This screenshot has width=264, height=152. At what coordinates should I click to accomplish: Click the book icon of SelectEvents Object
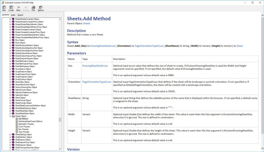13,90
